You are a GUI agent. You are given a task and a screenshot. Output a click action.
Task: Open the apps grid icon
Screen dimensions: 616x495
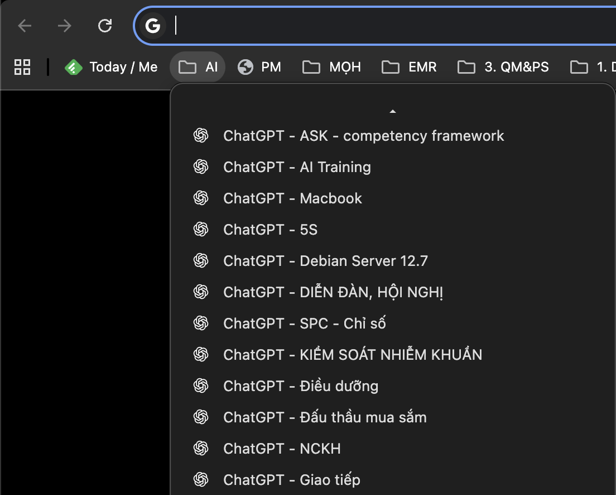22,67
